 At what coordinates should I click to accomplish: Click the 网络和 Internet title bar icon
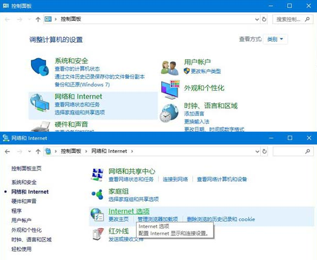(6, 138)
